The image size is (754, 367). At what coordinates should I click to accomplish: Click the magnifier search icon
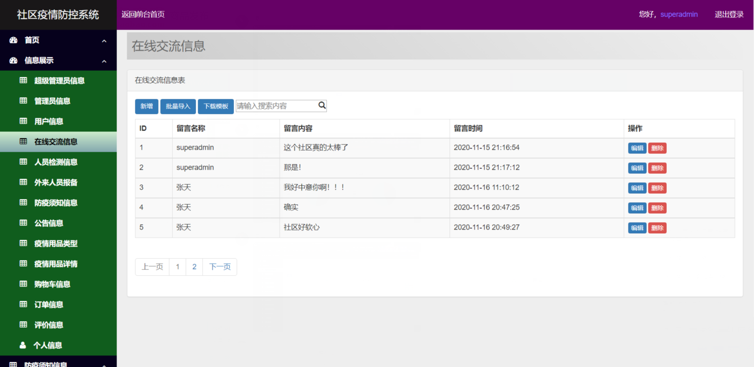click(322, 106)
